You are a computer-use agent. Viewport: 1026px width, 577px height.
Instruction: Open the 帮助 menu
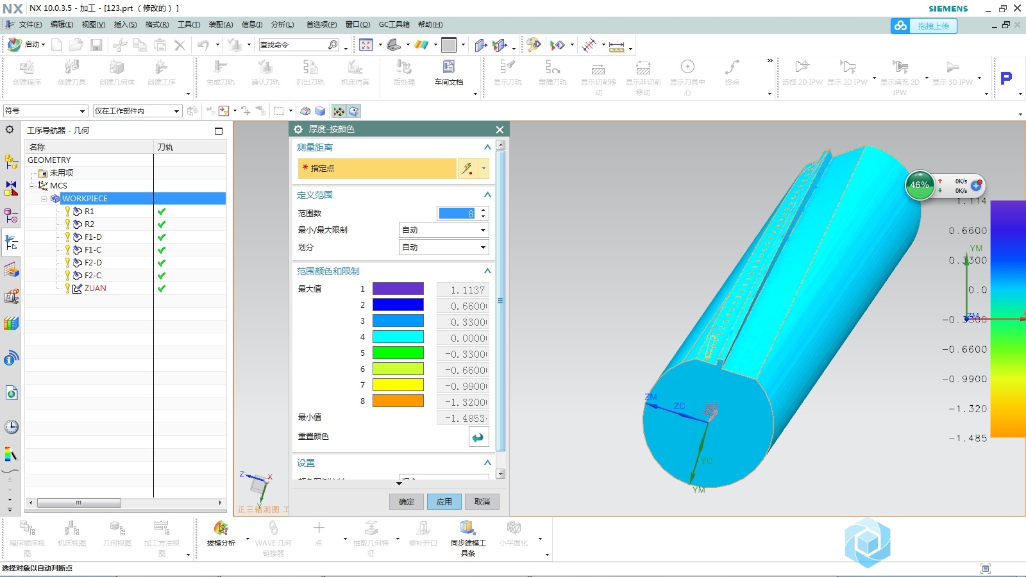click(430, 25)
